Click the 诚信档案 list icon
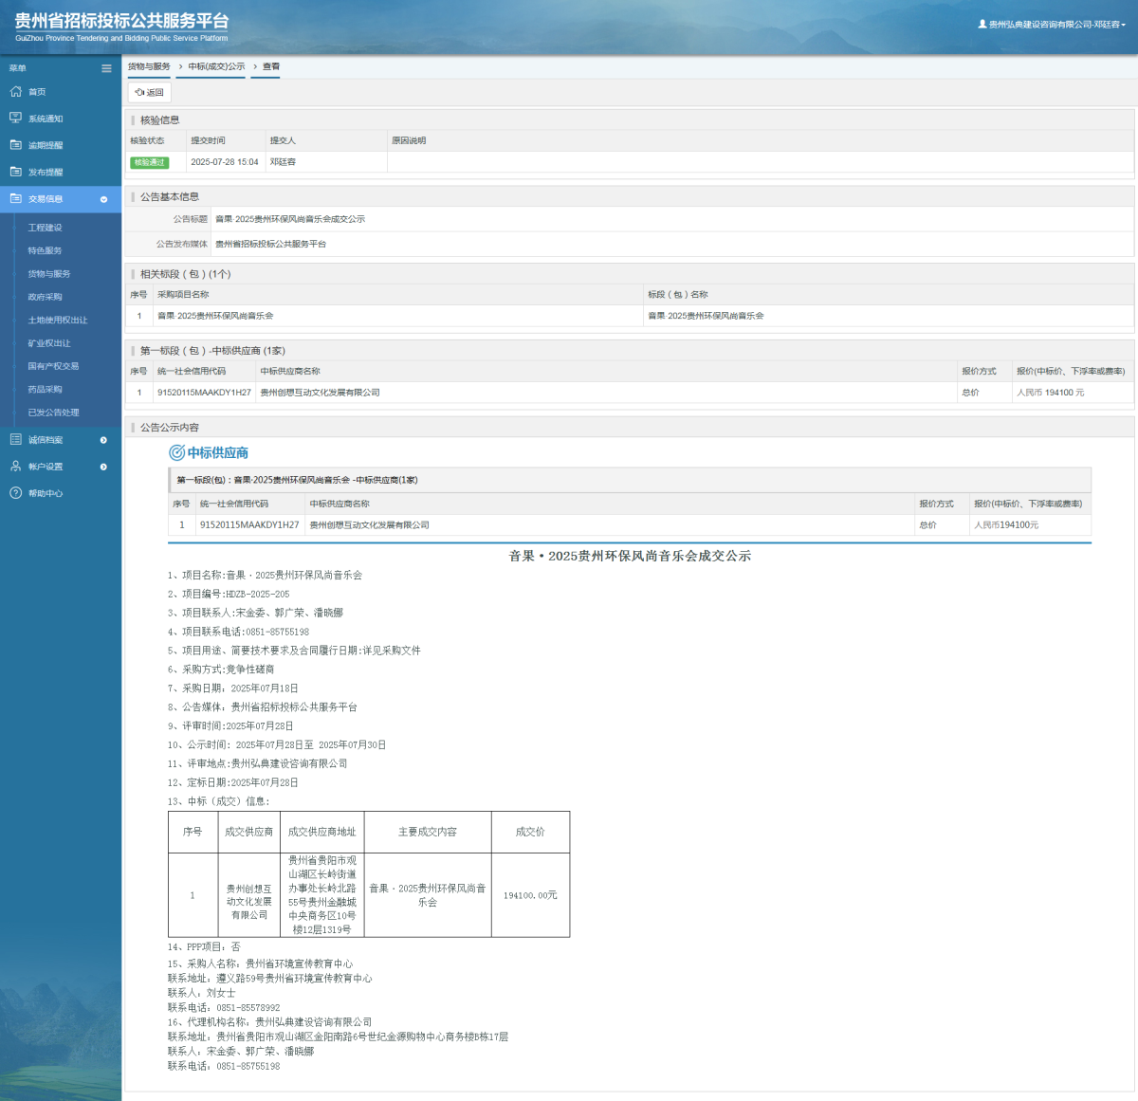The image size is (1138, 1101). [15, 440]
